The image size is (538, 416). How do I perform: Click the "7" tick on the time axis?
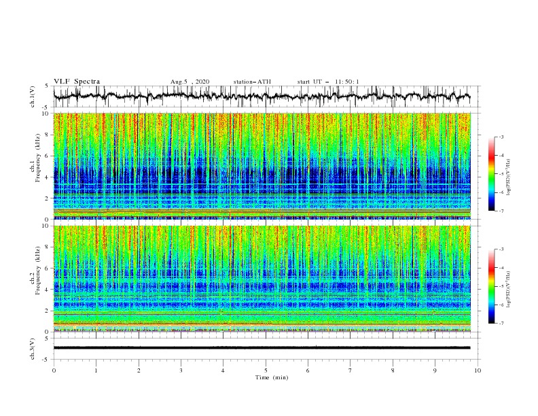click(x=351, y=370)
